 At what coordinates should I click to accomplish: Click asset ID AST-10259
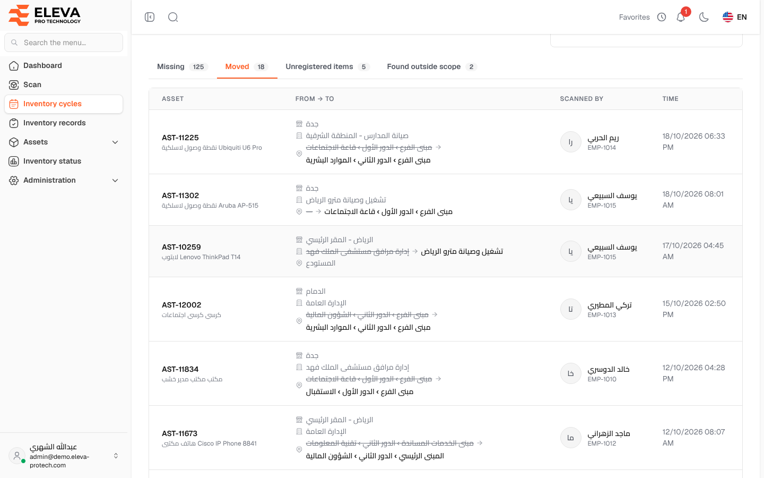tap(181, 247)
